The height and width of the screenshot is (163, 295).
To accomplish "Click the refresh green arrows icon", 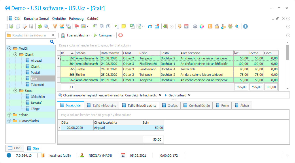I will (x=40, y=26).
